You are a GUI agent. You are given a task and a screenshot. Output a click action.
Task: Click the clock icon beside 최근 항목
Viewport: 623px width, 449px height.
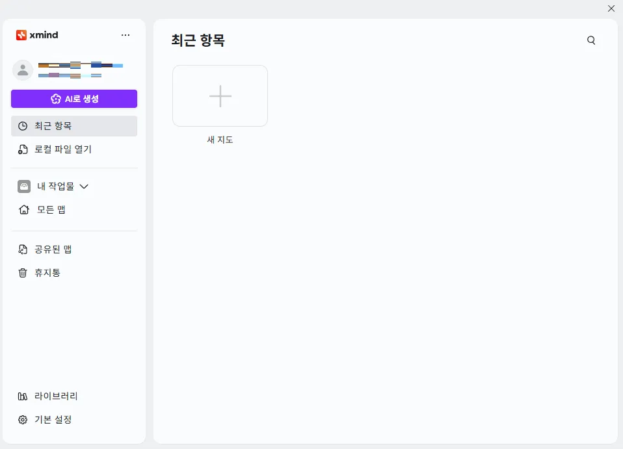pyautogui.click(x=23, y=125)
